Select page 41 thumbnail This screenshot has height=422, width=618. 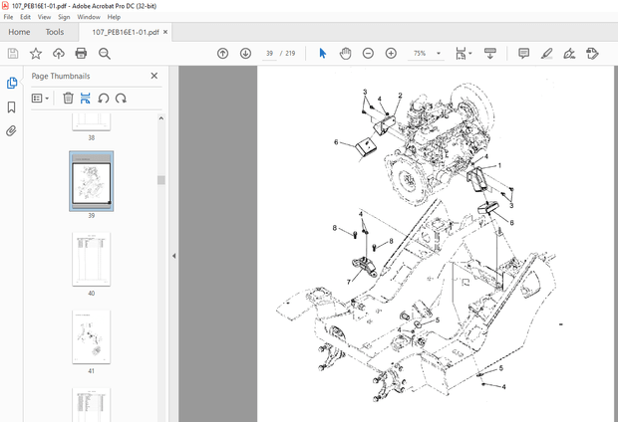point(92,337)
